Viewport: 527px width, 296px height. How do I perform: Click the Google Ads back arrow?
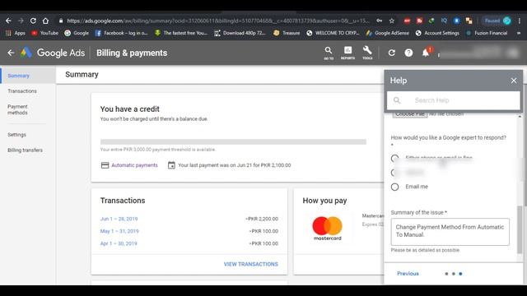[11, 53]
